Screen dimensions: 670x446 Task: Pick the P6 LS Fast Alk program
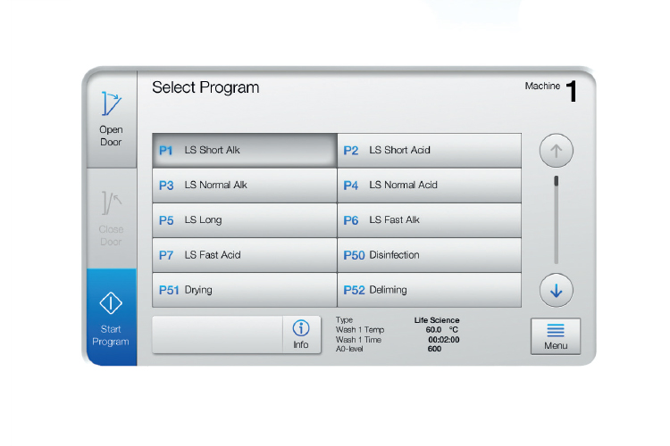[429, 220]
